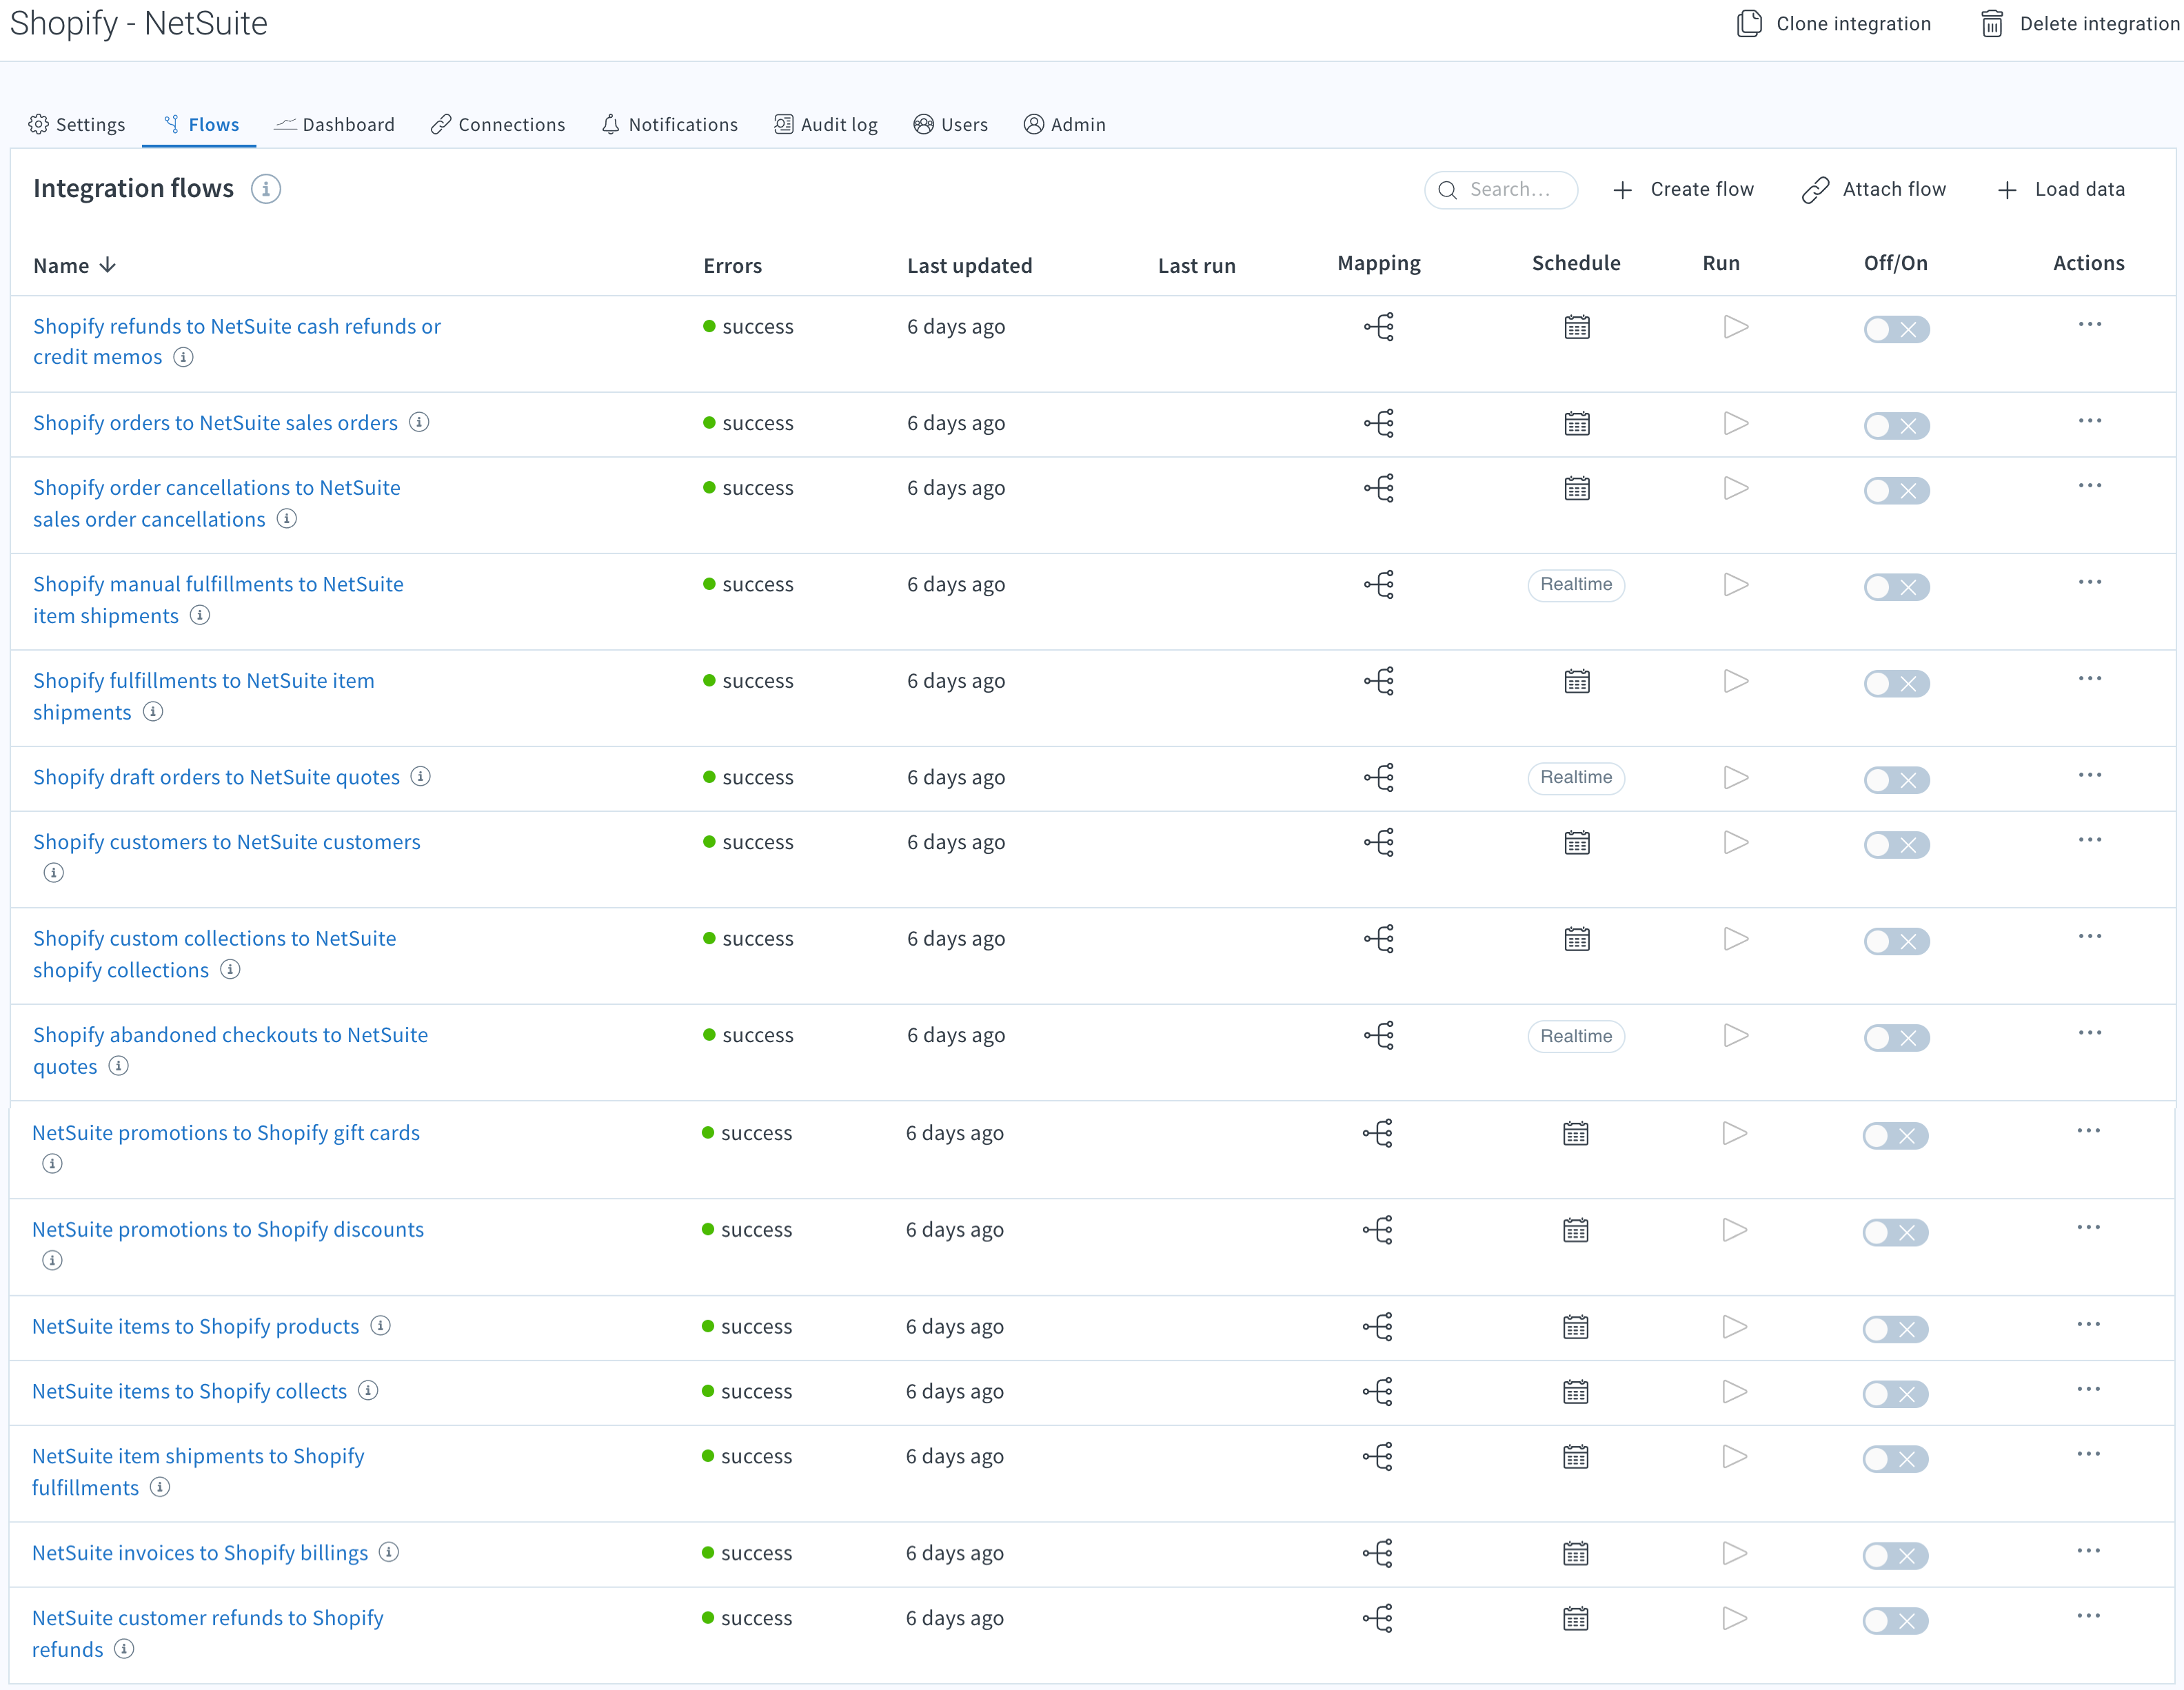Click the info icon next to Integration flows
2184x1690 pixels.
265,189
